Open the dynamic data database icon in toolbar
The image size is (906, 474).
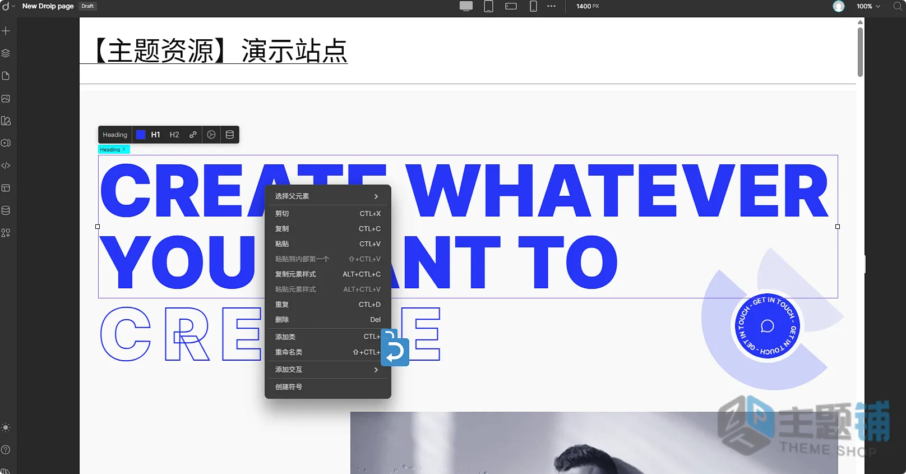coord(230,135)
